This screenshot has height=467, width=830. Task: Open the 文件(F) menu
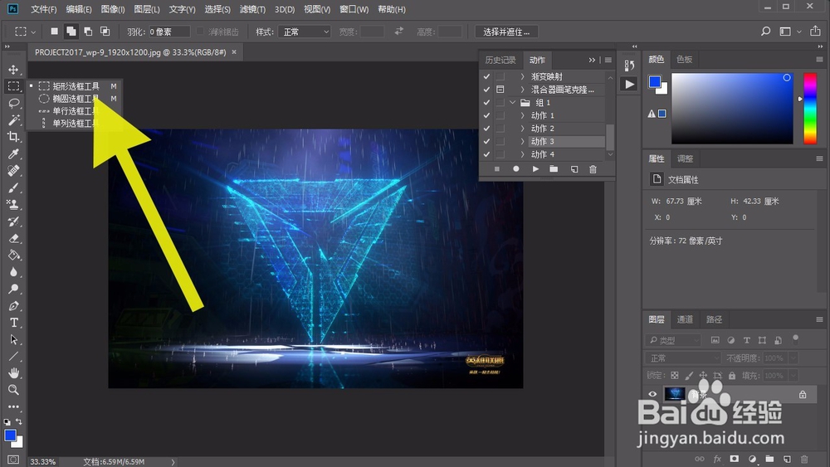point(44,9)
